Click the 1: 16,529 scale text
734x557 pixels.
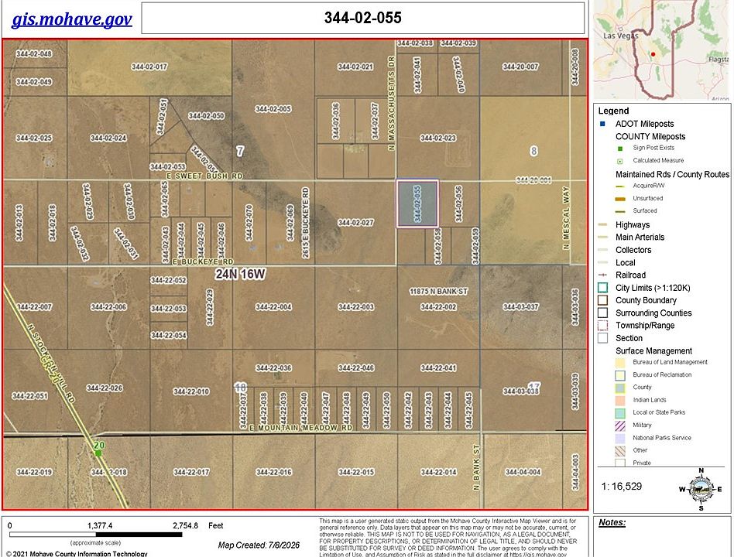click(x=621, y=487)
